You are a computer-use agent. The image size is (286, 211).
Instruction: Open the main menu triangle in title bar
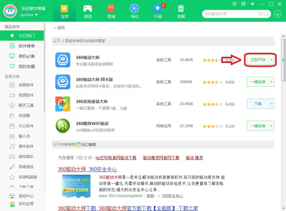[x=252, y=4]
